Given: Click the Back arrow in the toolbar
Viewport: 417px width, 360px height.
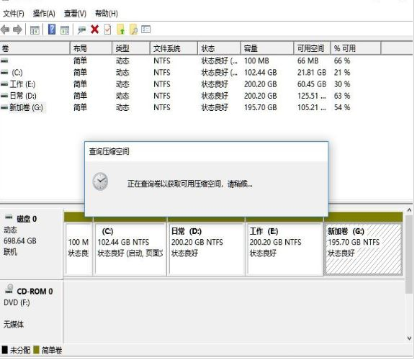Looking at the screenshot, I should [5, 30].
